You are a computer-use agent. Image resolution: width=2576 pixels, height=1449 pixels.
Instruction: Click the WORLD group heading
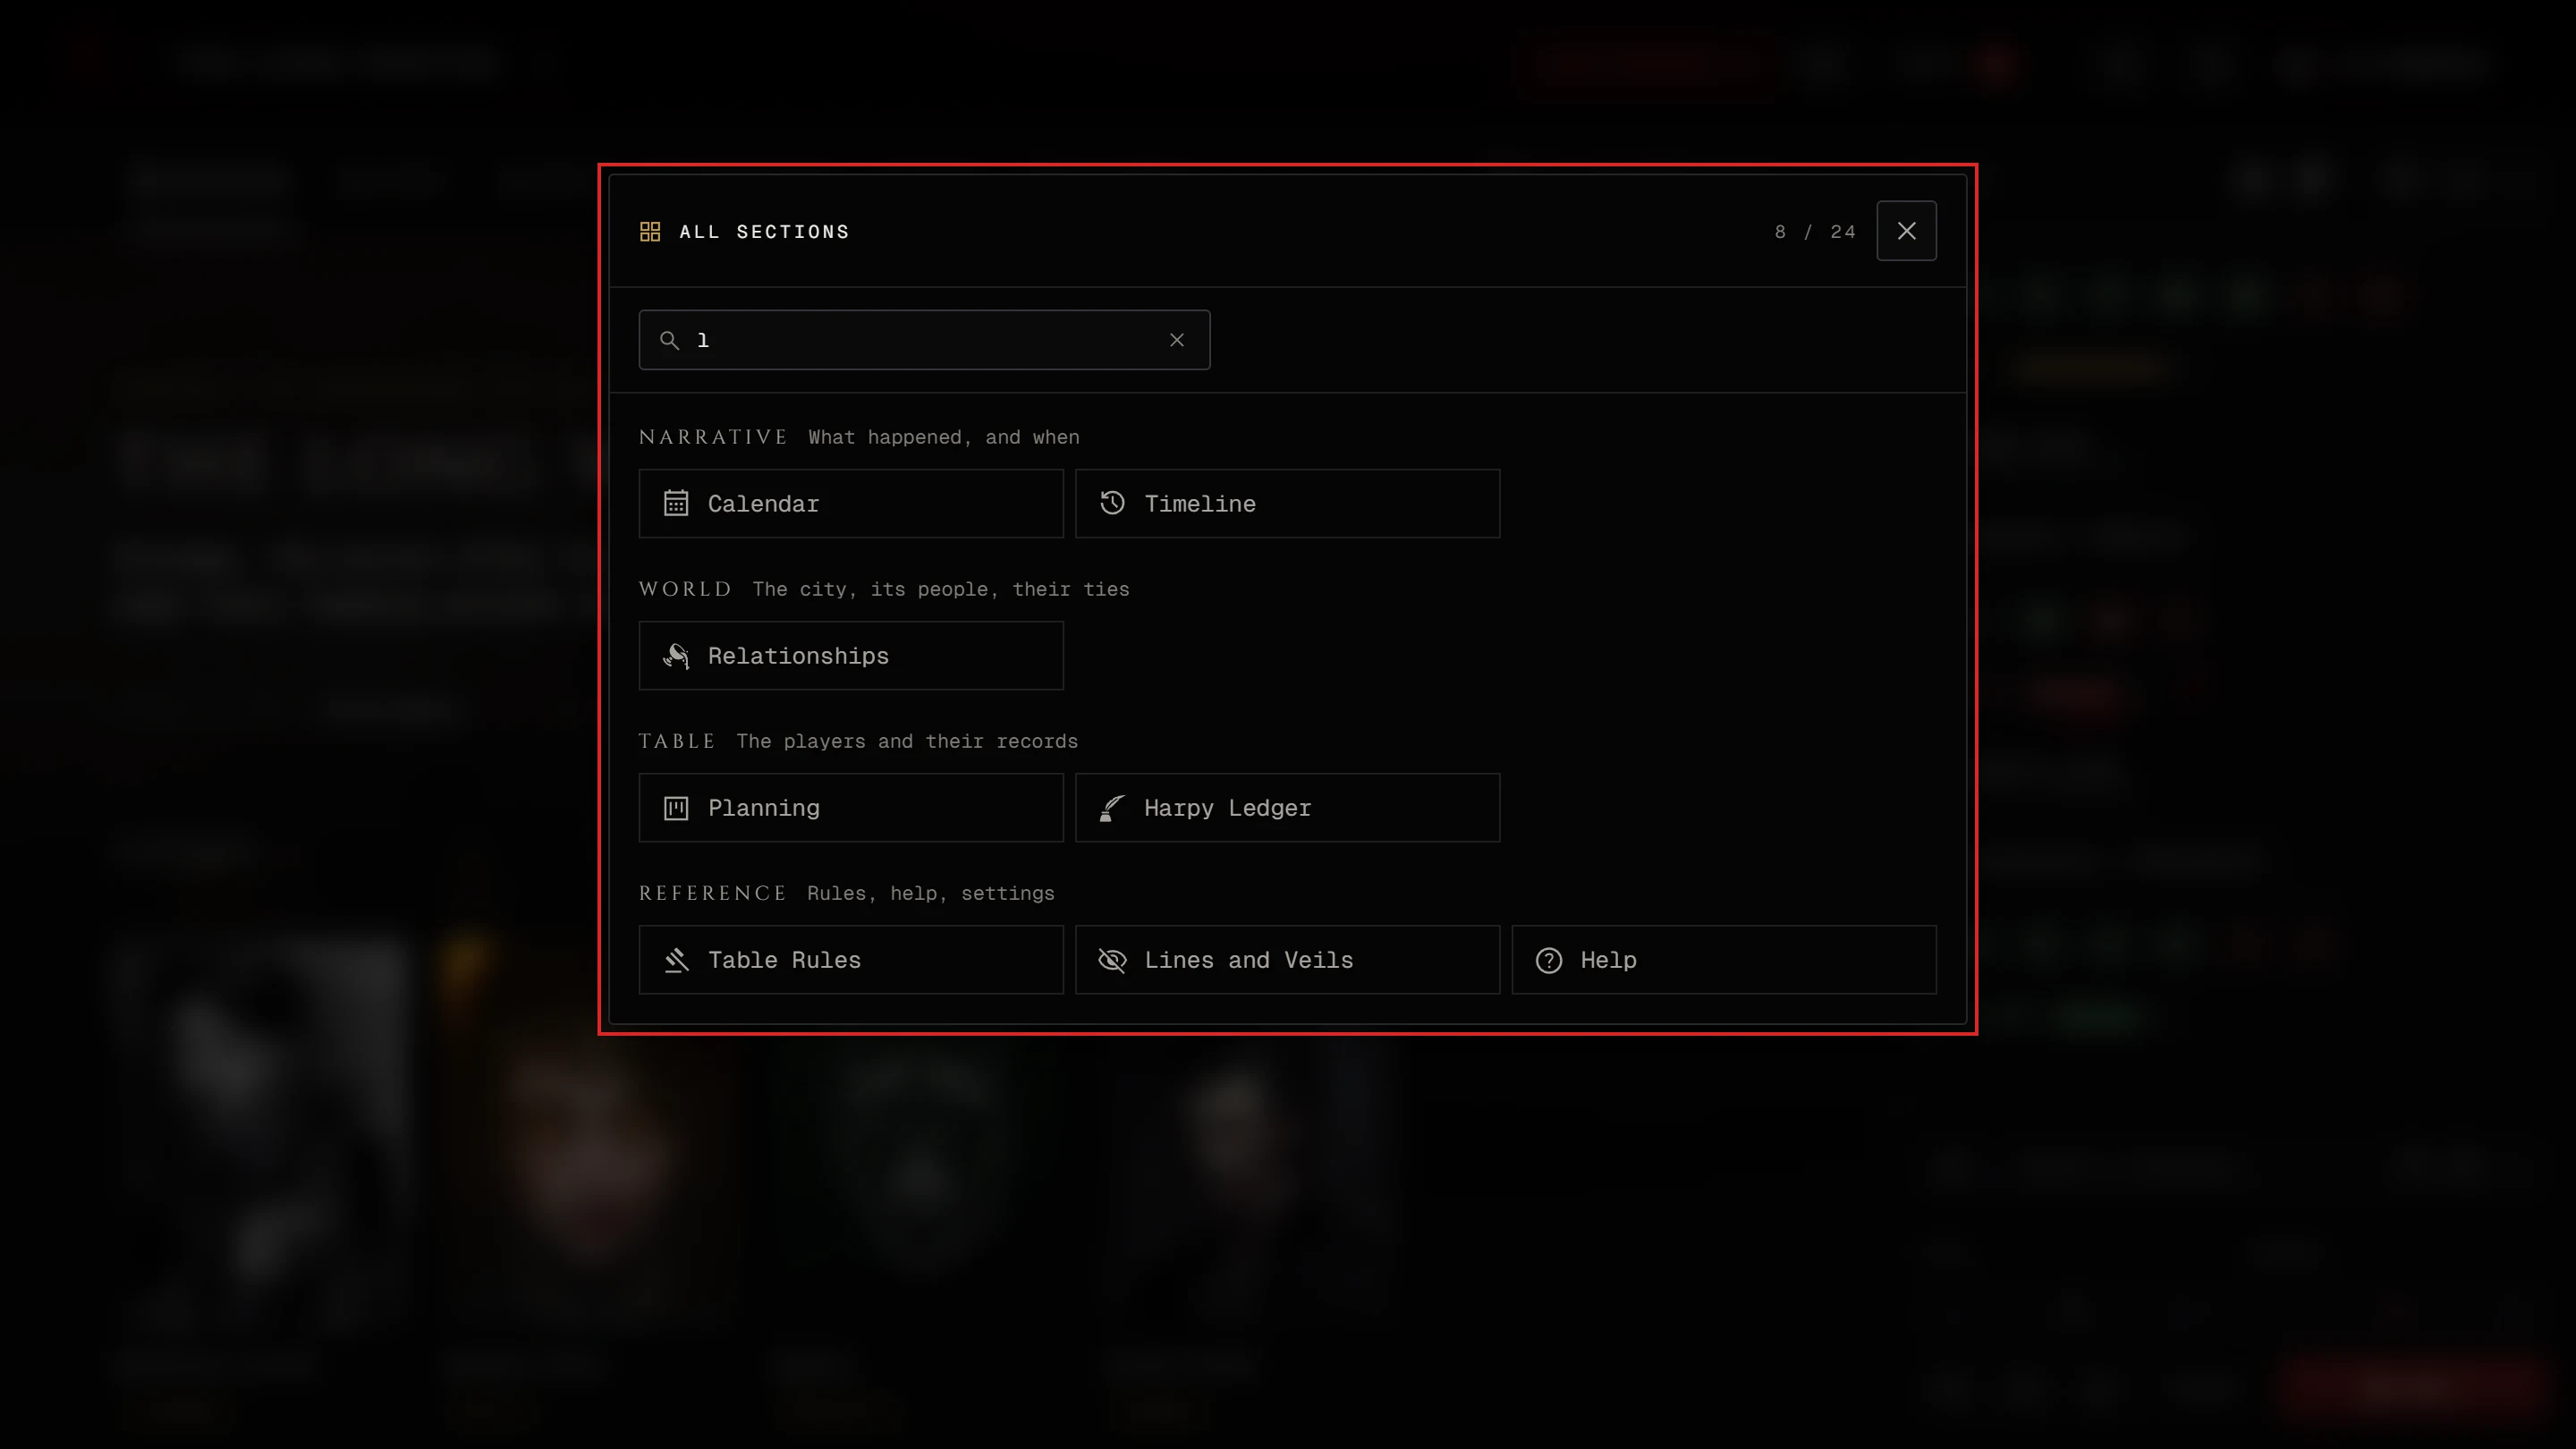(x=685, y=589)
